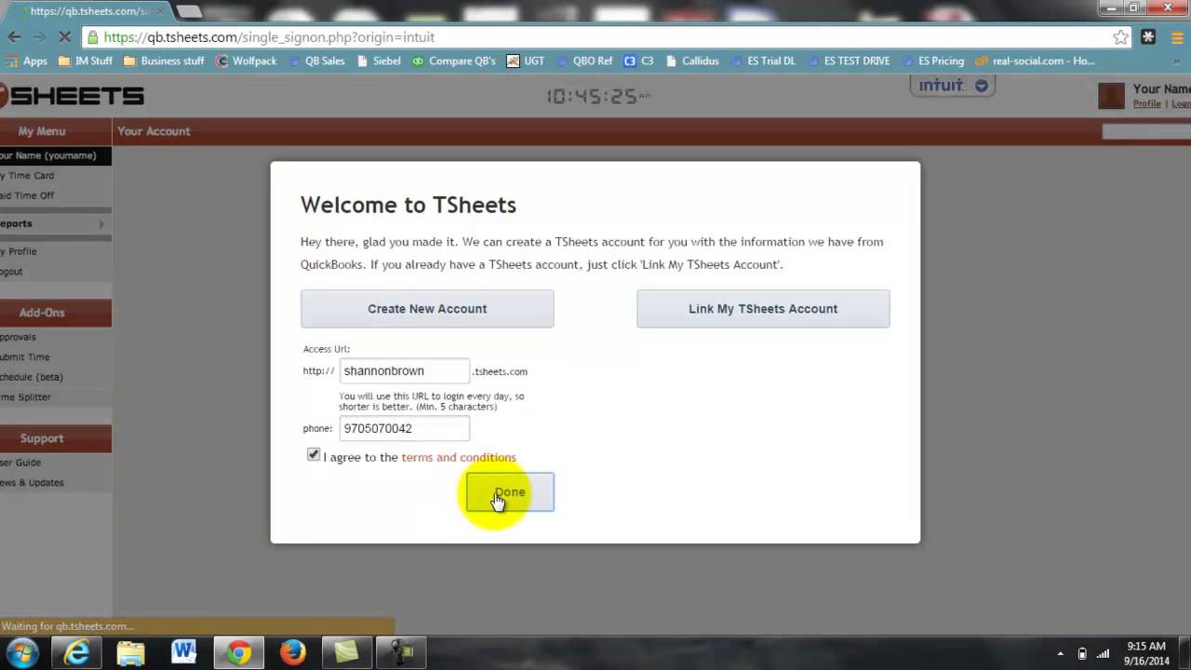Open the terms and conditions link
The width and height of the screenshot is (1191, 670).
pyautogui.click(x=459, y=457)
